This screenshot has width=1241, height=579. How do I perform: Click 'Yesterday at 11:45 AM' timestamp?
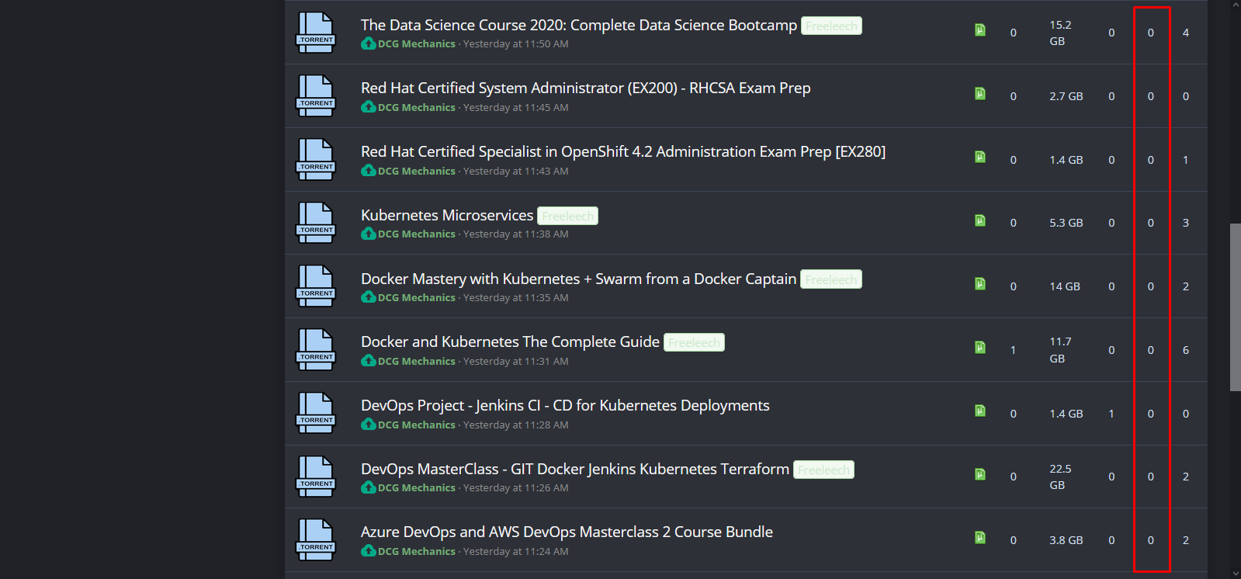(x=516, y=108)
